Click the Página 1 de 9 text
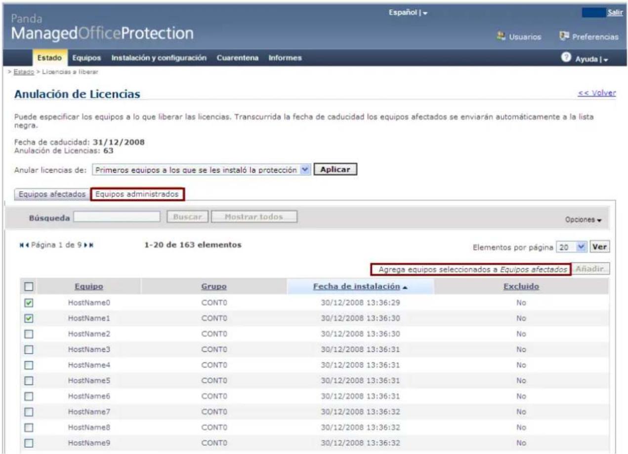Screen dimensions: 628x454 55,246
